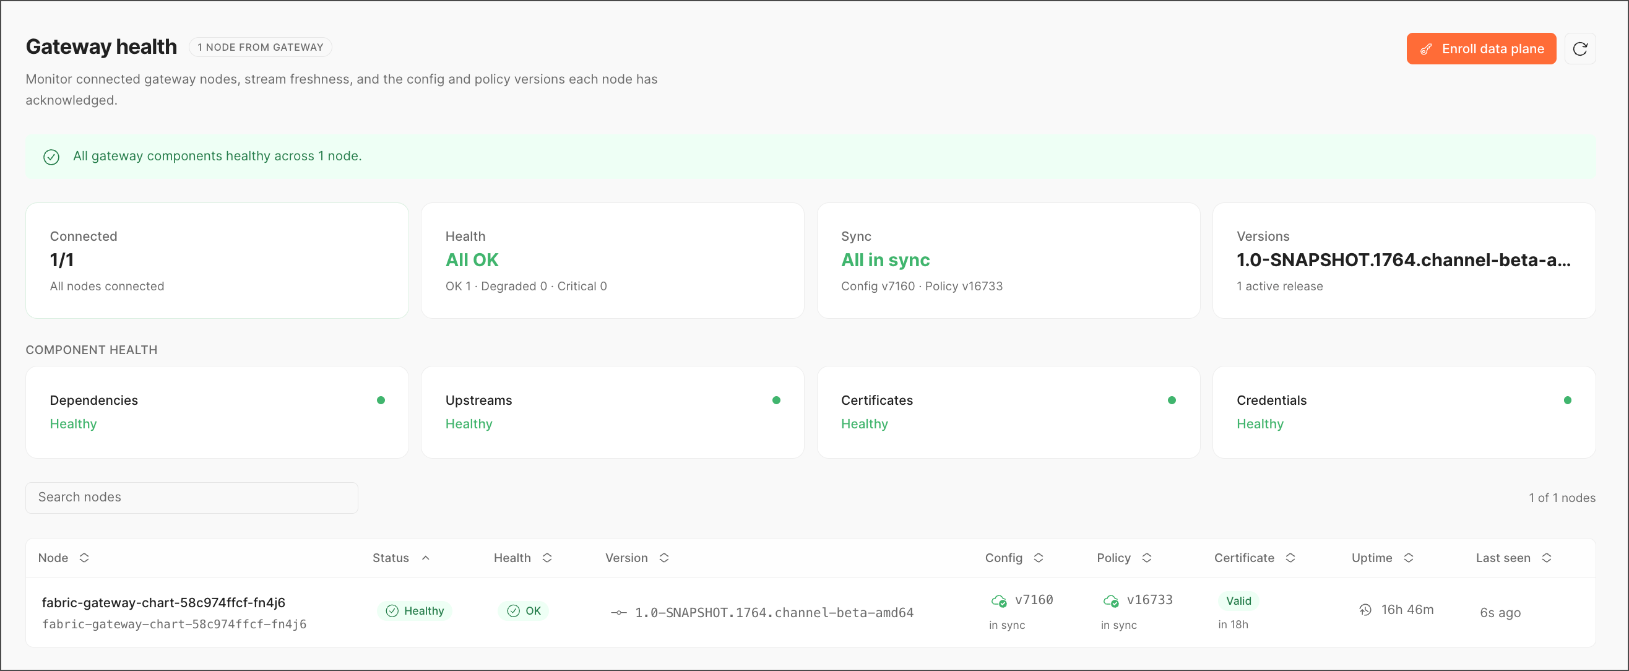The image size is (1629, 671).
Task: Open the Credentials component card
Action: (1404, 412)
